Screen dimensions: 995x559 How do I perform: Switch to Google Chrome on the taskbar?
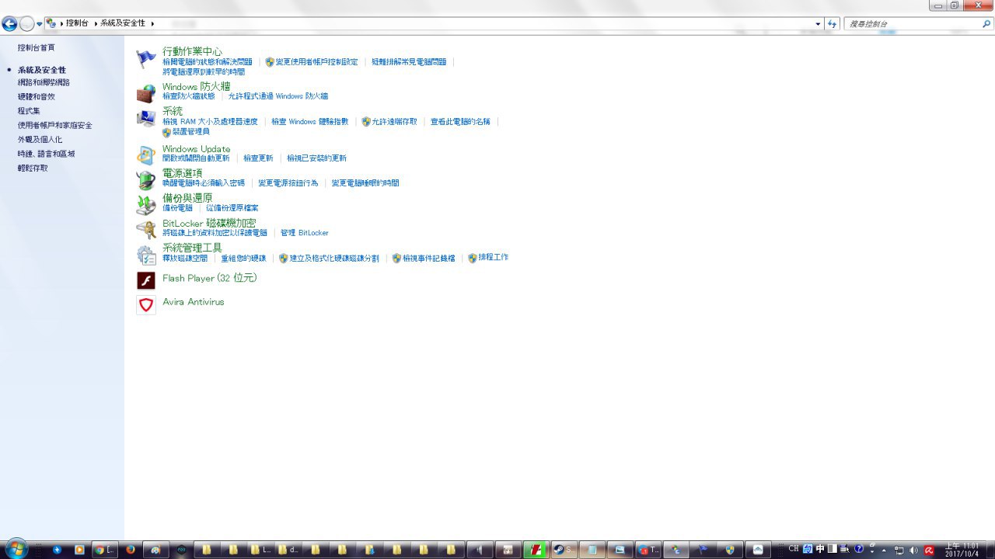click(104, 550)
